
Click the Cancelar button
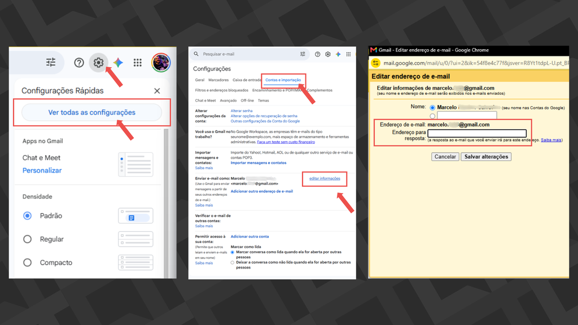click(445, 157)
